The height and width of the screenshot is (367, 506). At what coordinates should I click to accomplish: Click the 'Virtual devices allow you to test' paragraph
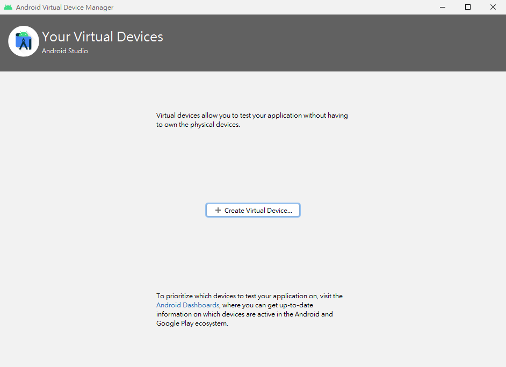tap(252, 120)
